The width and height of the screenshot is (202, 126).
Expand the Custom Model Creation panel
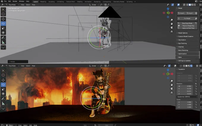pos(186,36)
